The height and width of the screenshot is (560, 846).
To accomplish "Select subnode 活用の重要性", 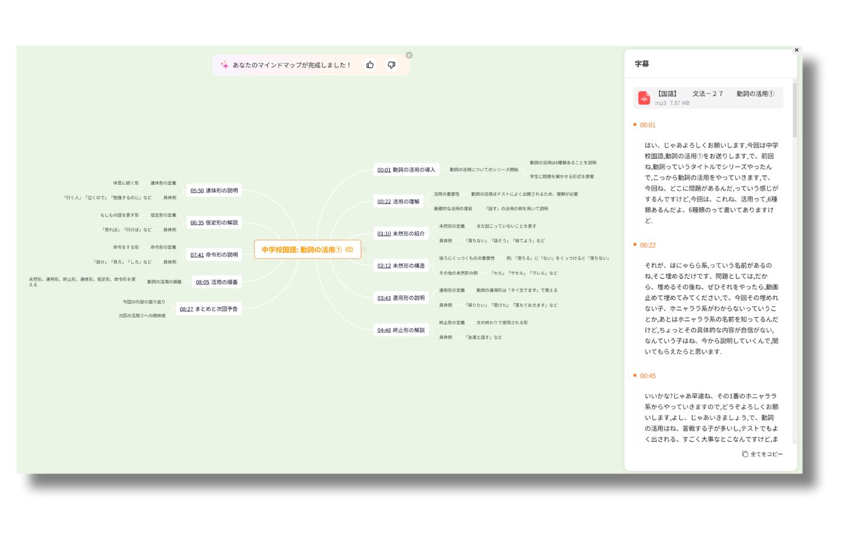I will 447,194.
